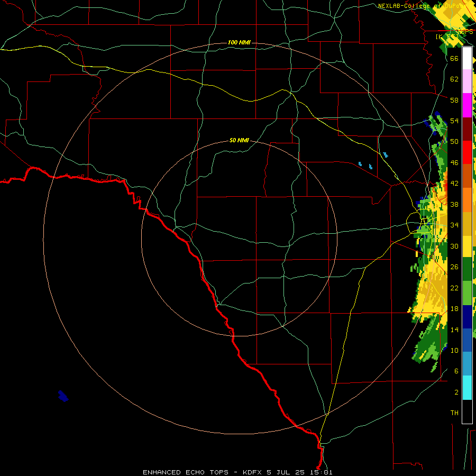
Task: Click the isolated dark blue echo in the southwest
Action: [x=63, y=396]
